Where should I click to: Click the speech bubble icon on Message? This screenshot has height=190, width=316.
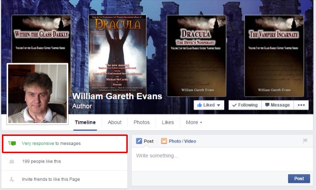[x=267, y=105]
